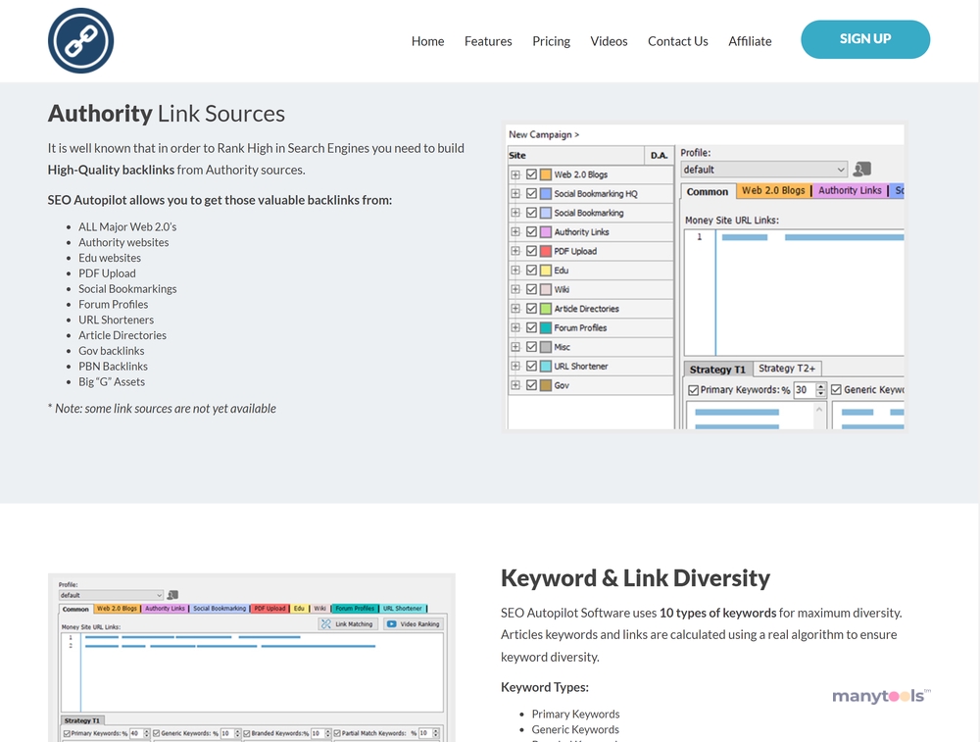
Task: Open the default profile dropdown in lower screenshot
Action: [111, 595]
